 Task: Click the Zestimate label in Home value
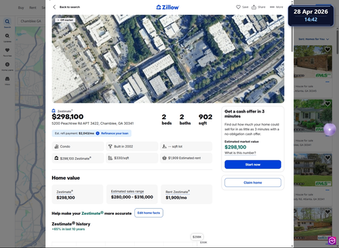(x=64, y=192)
